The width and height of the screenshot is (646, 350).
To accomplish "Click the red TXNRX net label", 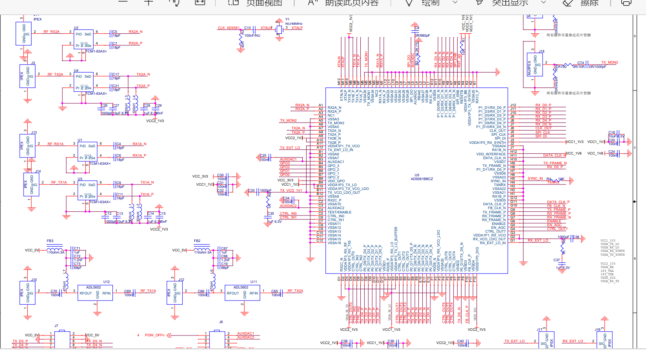I will tap(553, 182).
